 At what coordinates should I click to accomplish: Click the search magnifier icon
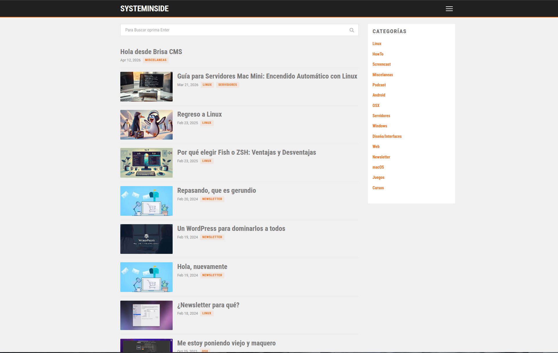point(352,30)
